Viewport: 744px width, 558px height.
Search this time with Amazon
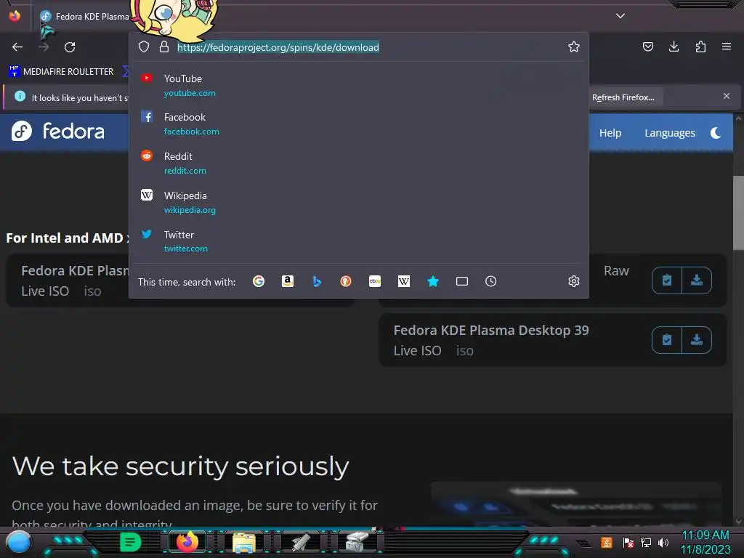[x=288, y=281]
